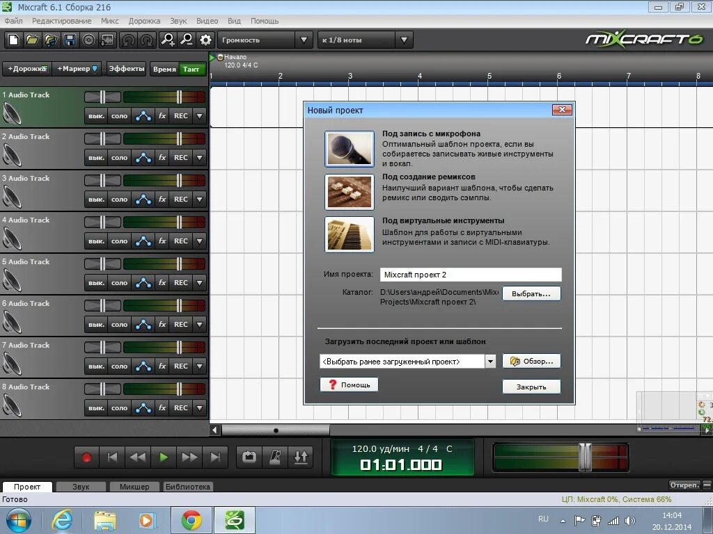The height and width of the screenshot is (534, 713).
Task: Mute 1 Audio Track with вык. button
Action: 96,116
